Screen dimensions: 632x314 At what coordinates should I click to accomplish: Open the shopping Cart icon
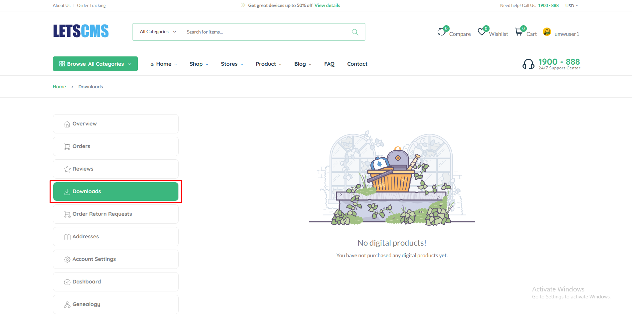[519, 32]
